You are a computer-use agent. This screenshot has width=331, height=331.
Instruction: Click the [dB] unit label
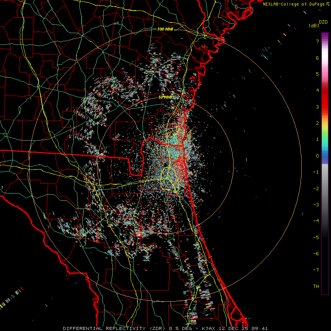(314, 26)
